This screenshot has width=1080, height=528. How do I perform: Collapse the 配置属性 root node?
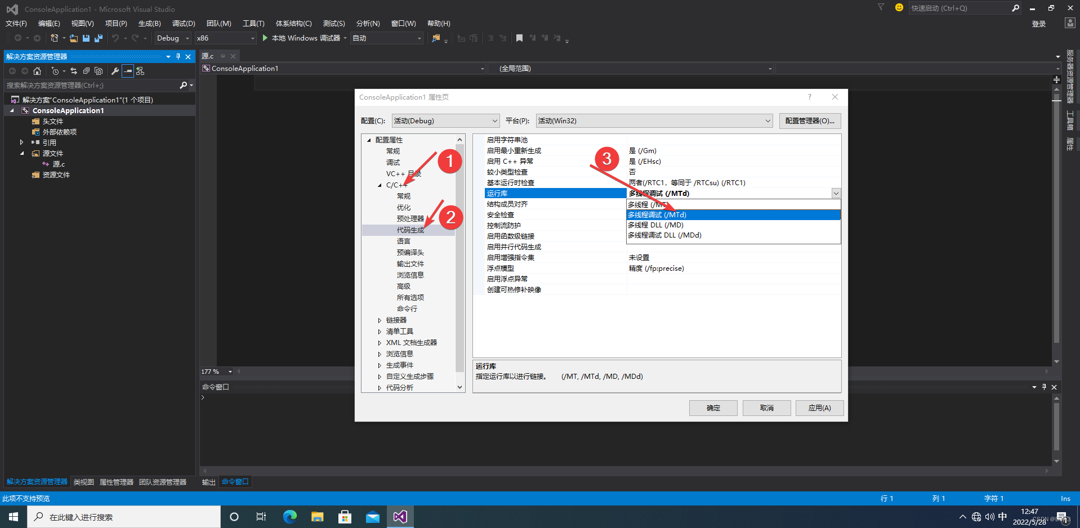[x=369, y=140]
